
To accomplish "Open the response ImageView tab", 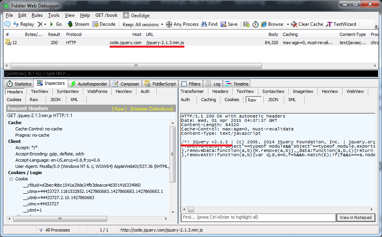I will click(303, 91).
